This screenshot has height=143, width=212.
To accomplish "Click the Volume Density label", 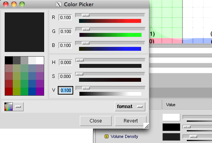I will pos(124,136).
